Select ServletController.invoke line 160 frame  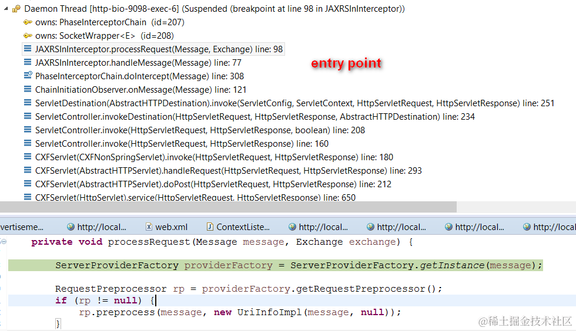tap(182, 143)
